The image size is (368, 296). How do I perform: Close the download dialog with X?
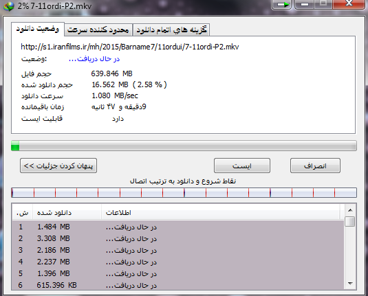[x=349, y=4]
